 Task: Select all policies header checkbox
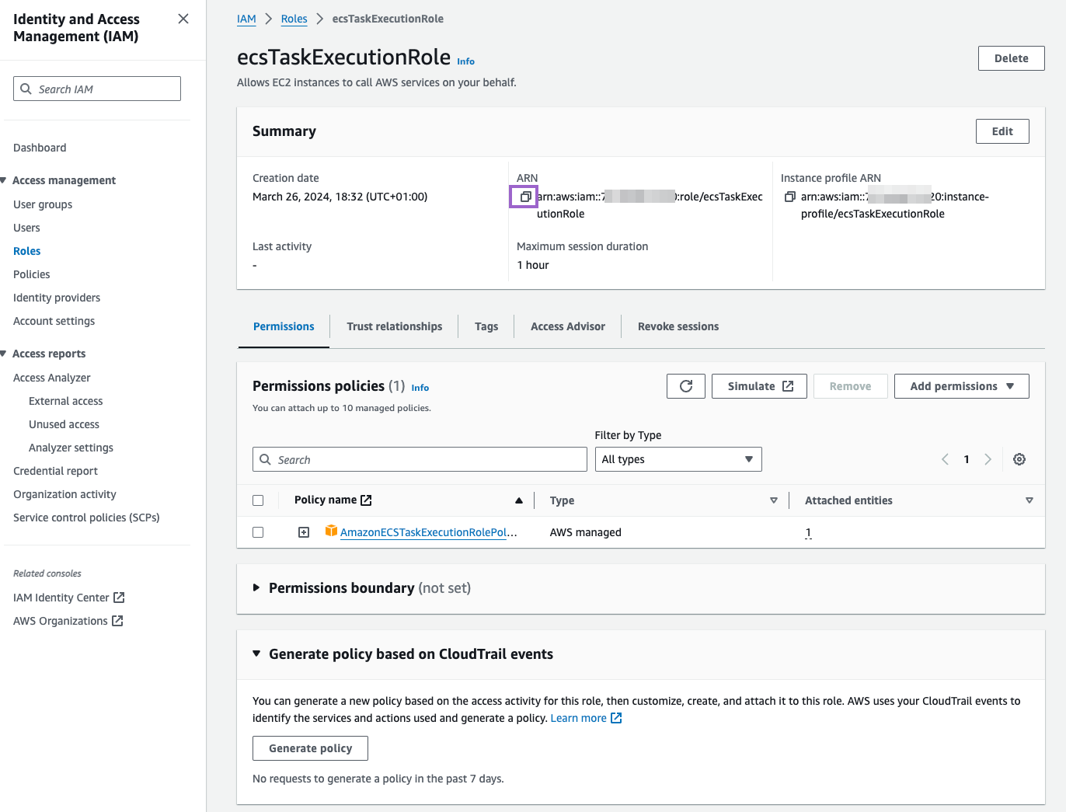point(258,500)
